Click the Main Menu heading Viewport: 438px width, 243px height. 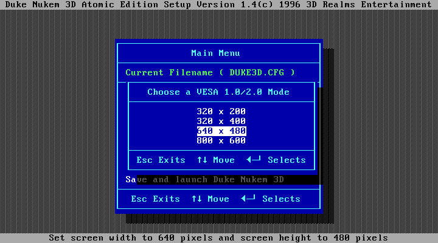point(215,53)
